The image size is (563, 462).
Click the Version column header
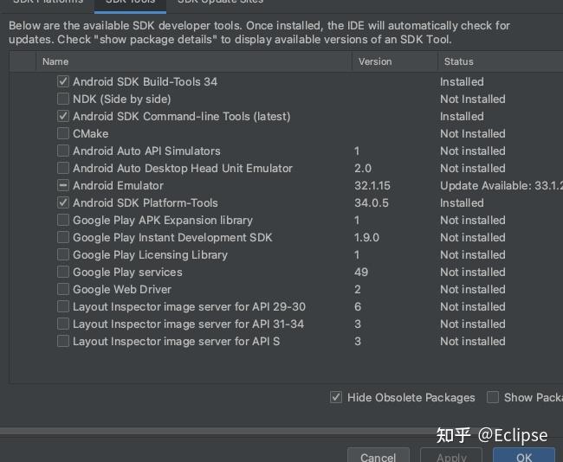pos(375,61)
